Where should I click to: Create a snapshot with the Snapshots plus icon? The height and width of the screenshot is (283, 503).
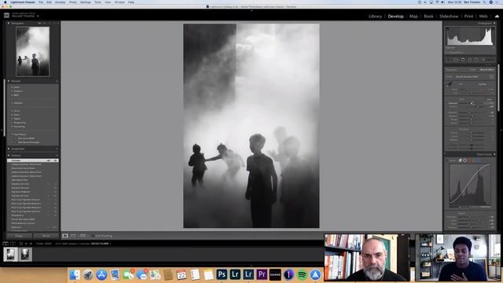[57, 149]
